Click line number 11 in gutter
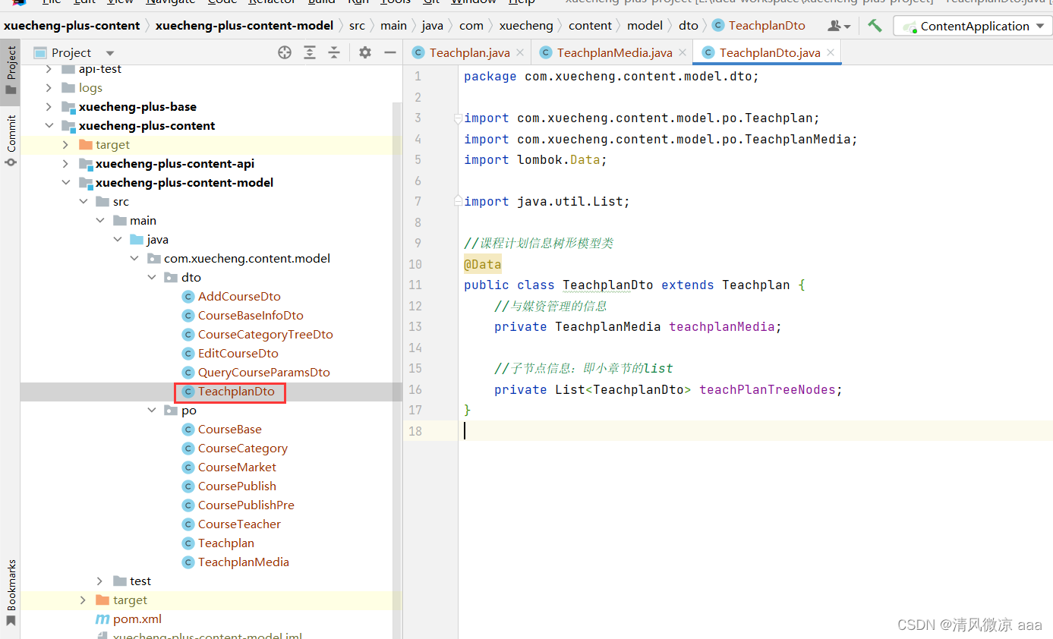Screen dimensions: 1053x639 (415, 285)
